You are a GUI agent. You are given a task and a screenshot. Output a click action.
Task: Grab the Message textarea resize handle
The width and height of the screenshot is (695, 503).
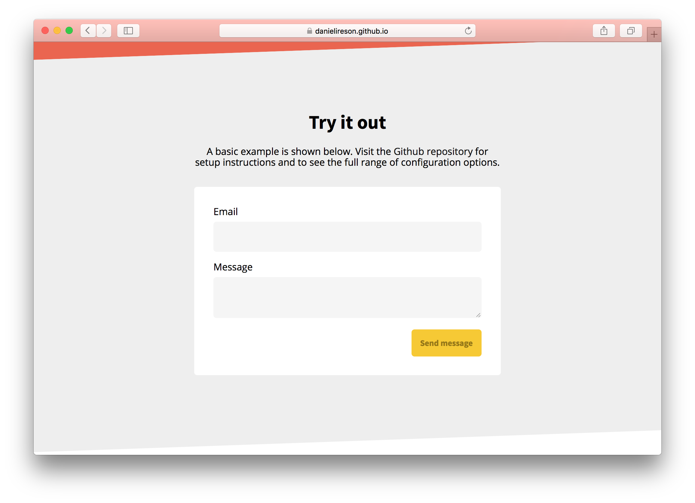coord(478,315)
